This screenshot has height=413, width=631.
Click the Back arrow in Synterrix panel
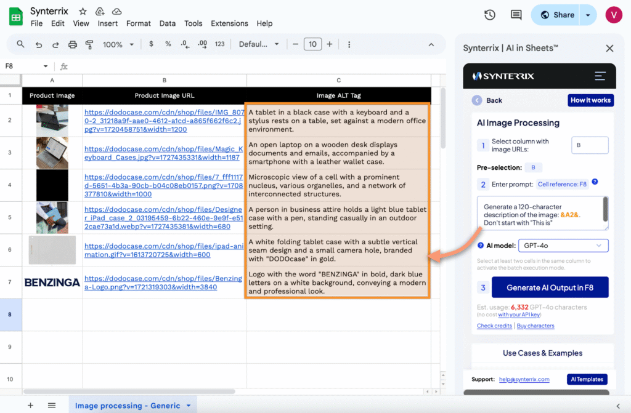pyautogui.click(x=477, y=100)
